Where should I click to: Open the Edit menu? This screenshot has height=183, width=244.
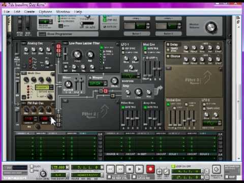pyautogui.click(x=17, y=12)
